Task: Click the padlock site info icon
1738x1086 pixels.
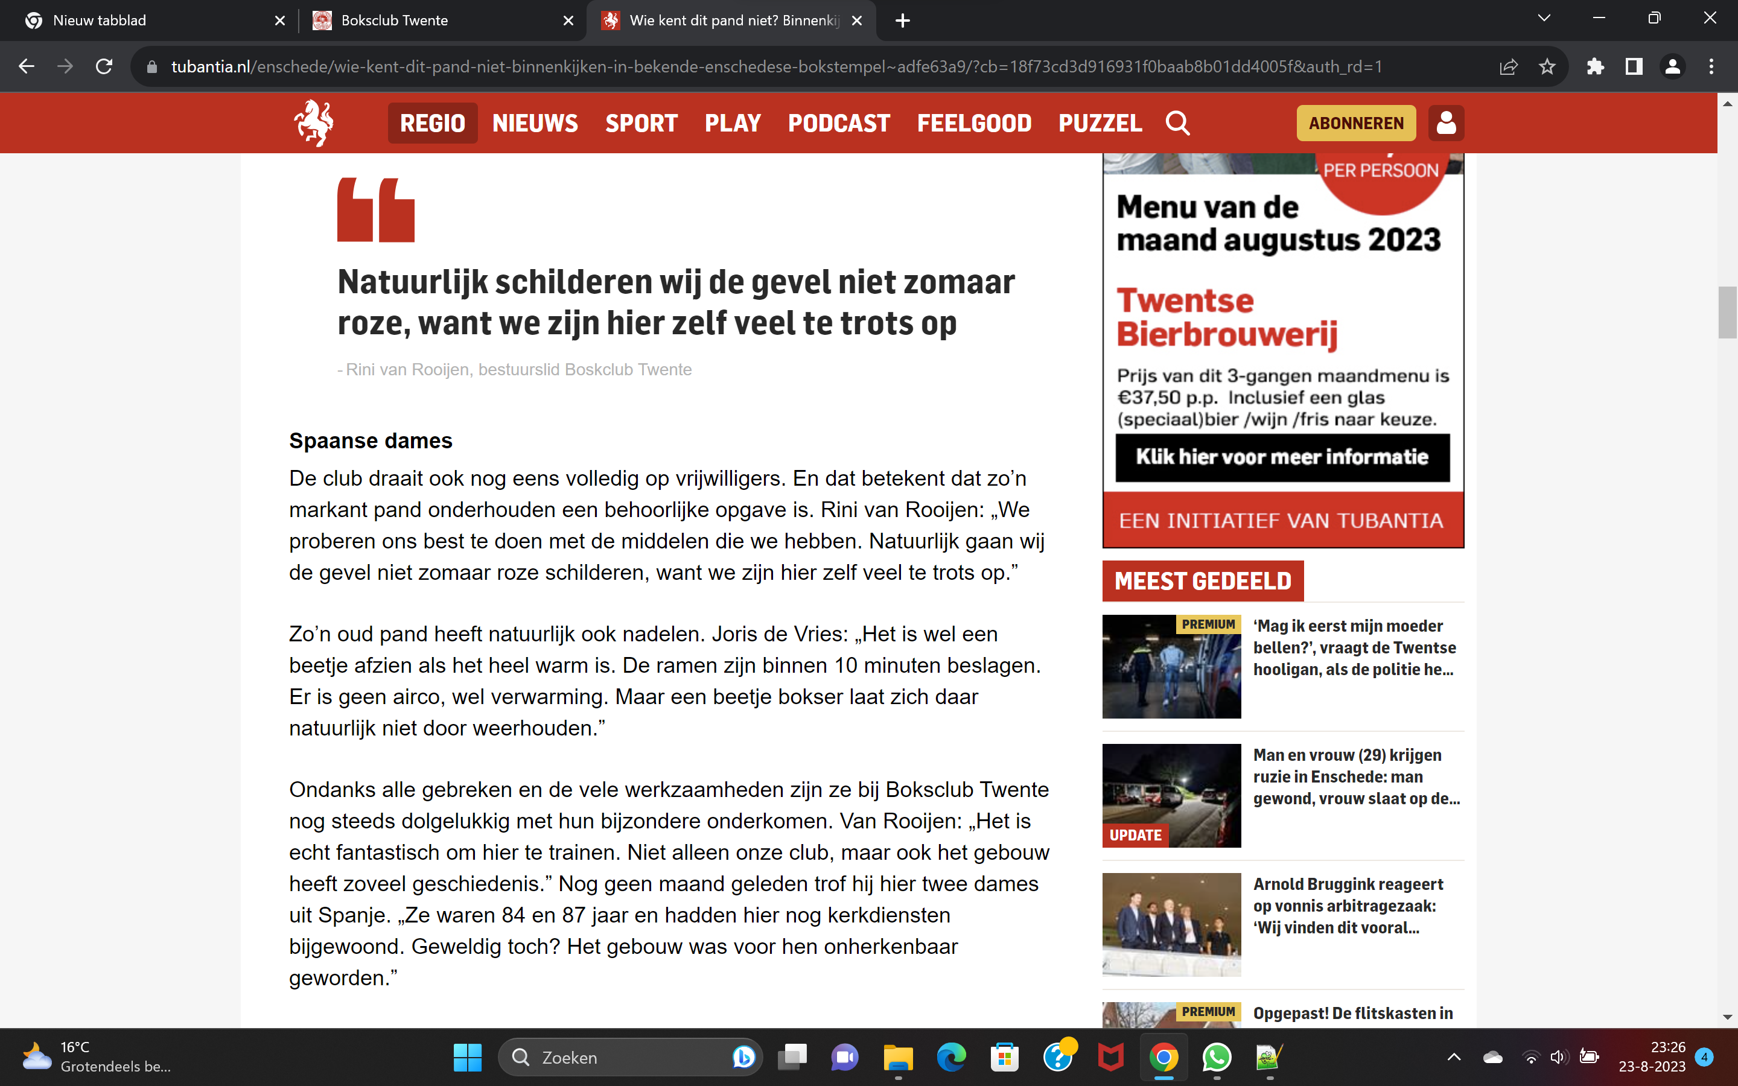Action: coord(151,67)
